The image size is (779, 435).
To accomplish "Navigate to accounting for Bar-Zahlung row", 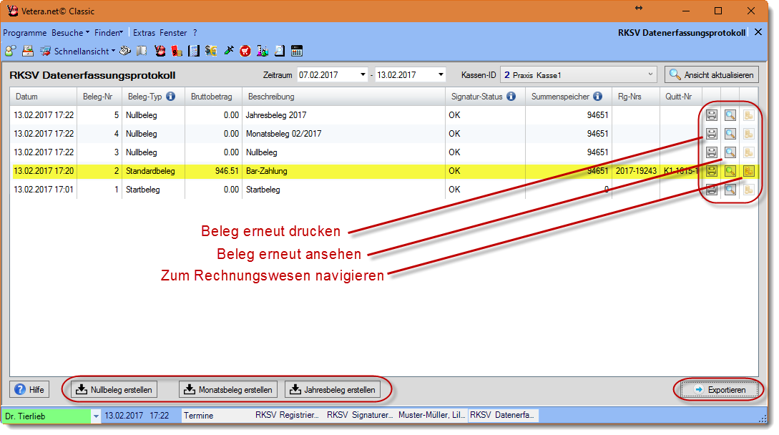I will pos(748,171).
